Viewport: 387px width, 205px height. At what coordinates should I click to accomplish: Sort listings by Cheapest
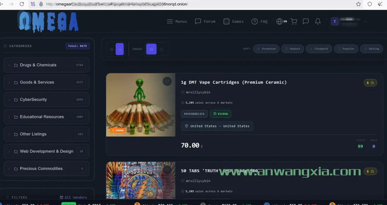click(319, 49)
